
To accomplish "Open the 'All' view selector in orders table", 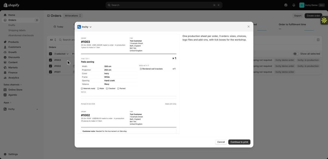I will pyautogui.click(x=53, y=40).
